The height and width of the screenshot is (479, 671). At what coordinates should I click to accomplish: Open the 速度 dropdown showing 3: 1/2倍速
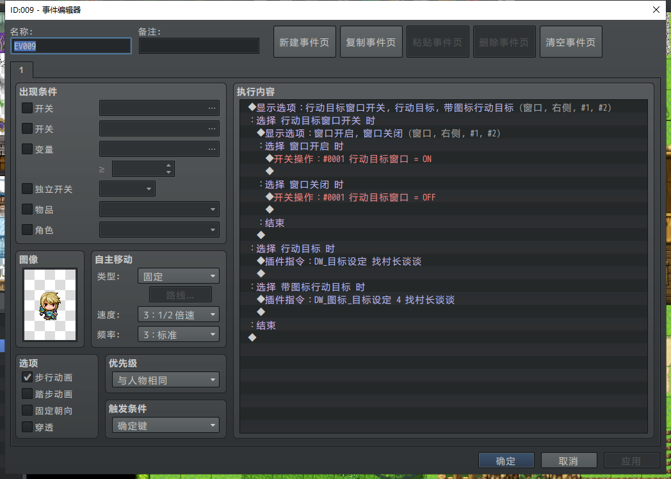[x=179, y=314]
